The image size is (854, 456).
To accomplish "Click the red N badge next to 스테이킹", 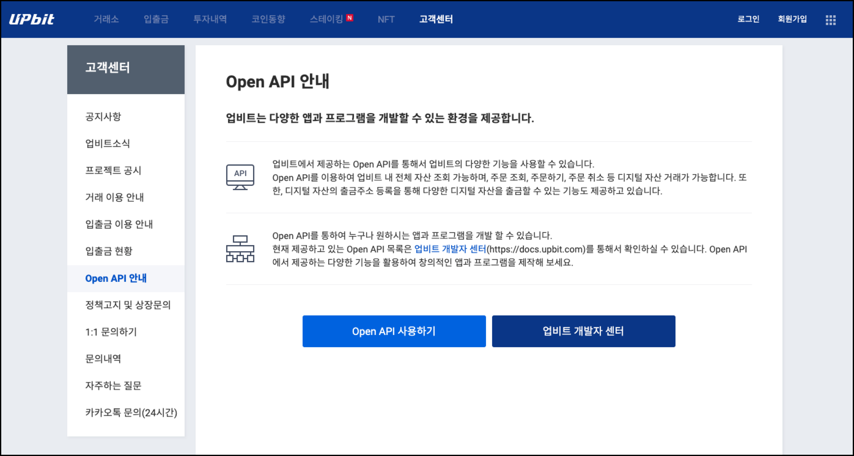I will click(x=349, y=17).
